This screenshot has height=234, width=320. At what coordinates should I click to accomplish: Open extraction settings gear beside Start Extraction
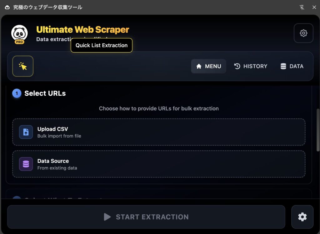coord(302,217)
